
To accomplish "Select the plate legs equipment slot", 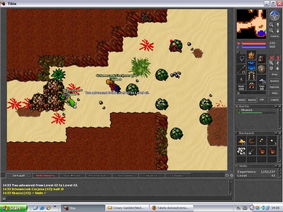I will coord(251,76).
